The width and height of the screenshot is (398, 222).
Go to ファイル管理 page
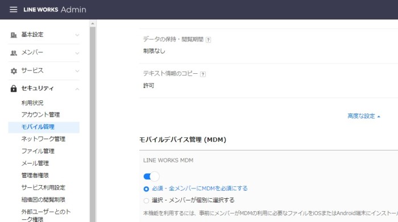[x=38, y=151]
